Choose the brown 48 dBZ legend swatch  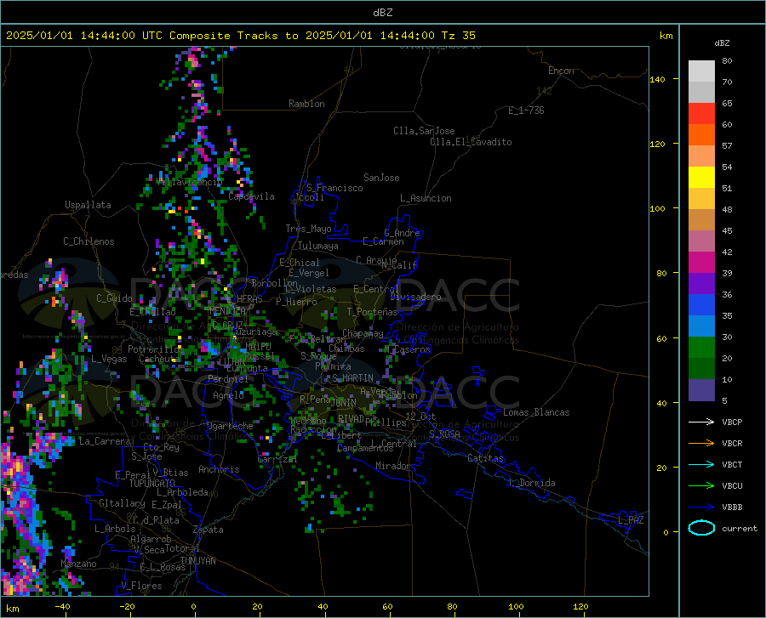[x=701, y=220]
